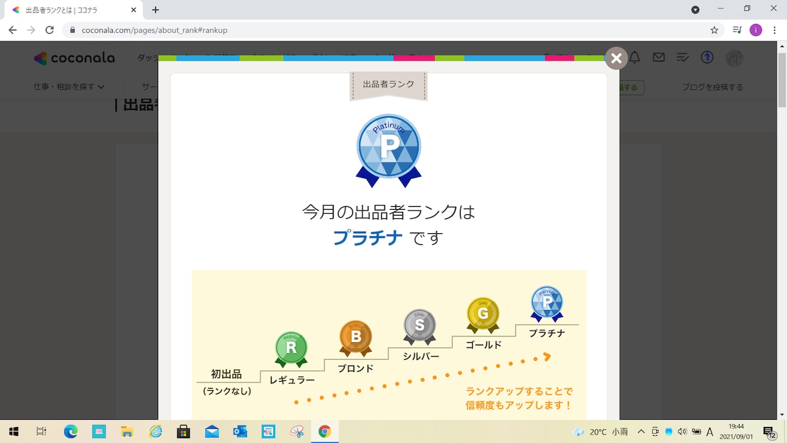This screenshot has height=443, width=787.
Task: Click the Silver rank medal
Action: point(419,327)
